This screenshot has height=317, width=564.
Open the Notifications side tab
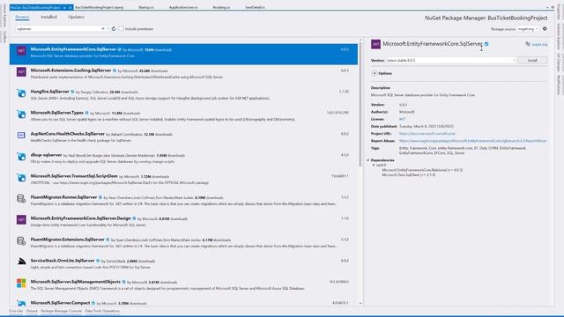coord(559,85)
